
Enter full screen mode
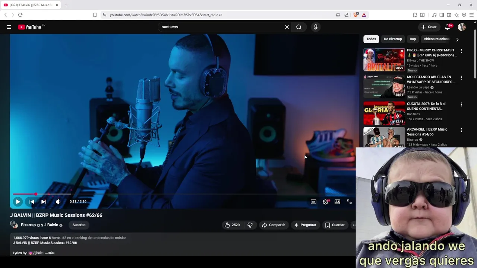pos(349,202)
